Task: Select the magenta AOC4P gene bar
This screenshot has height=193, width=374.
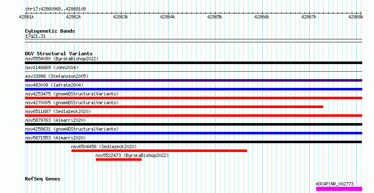Action: point(339,189)
